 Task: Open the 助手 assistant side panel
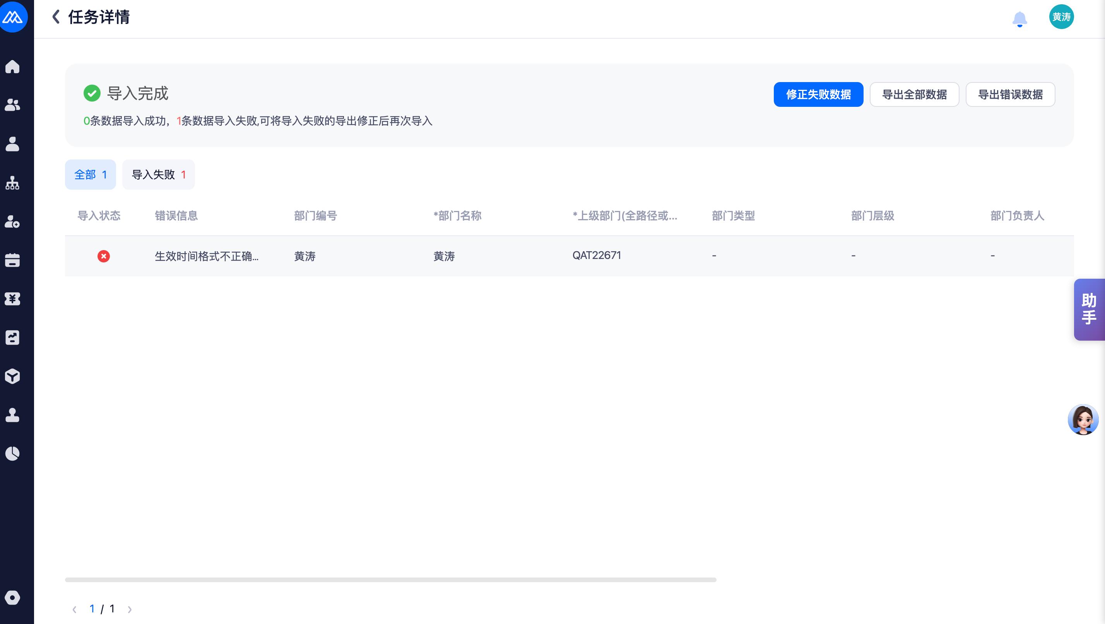point(1089,309)
